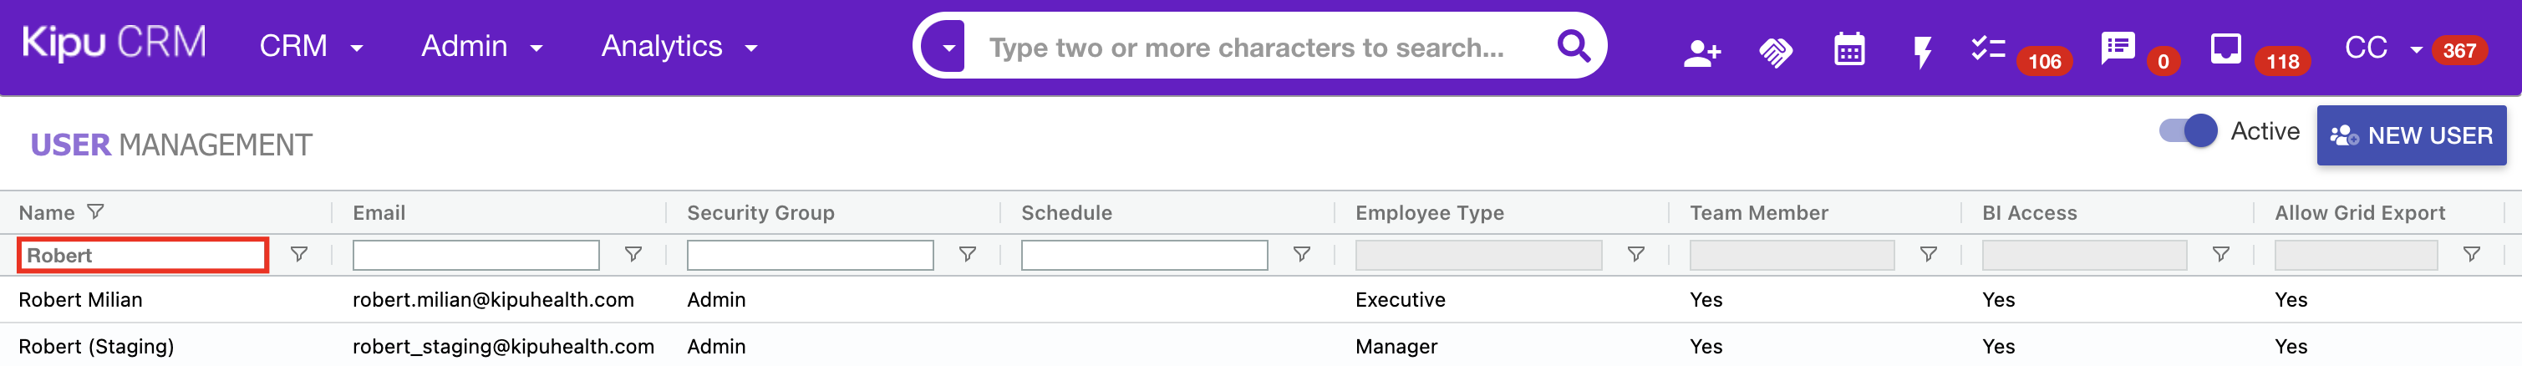Open the calendar icon
The height and width of the screenshot is (366, 2522).
click(x=1848, y=50)
